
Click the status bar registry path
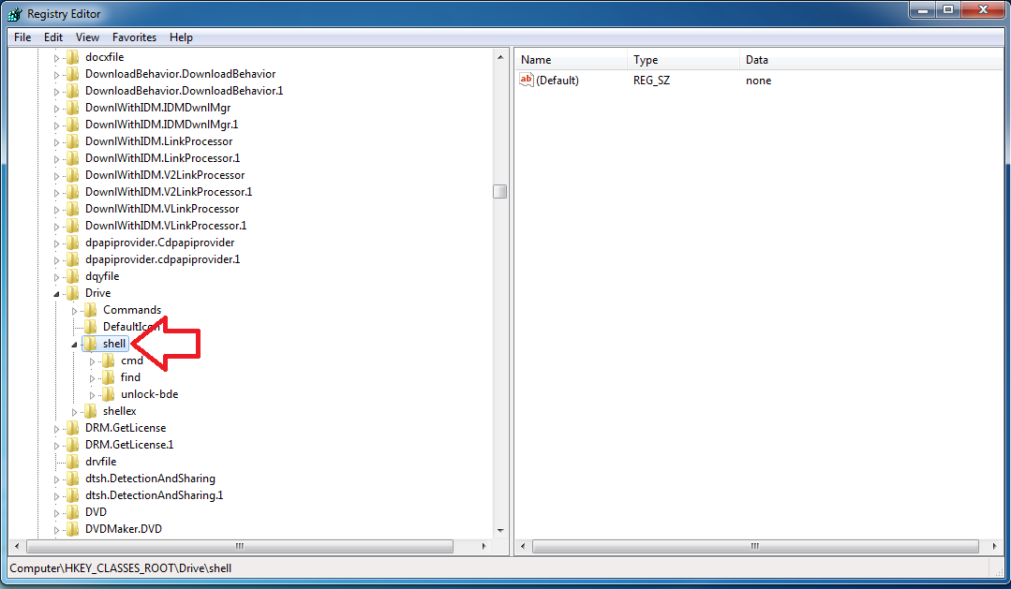[121, 568]
